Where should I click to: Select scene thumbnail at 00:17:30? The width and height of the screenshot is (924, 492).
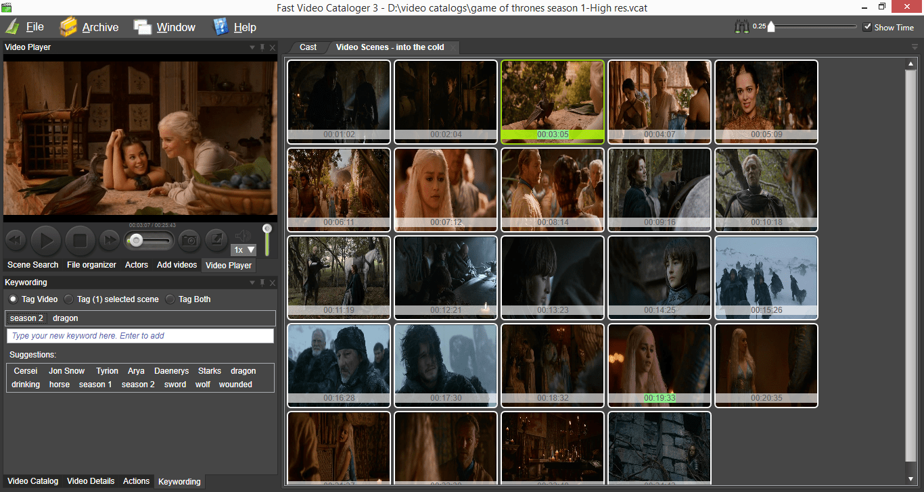point(446,366)
